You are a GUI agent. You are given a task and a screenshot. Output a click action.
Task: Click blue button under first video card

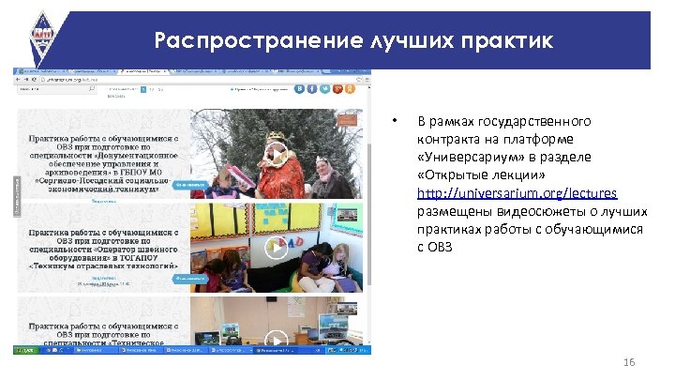pyautogui.click(x=189, y=185)
